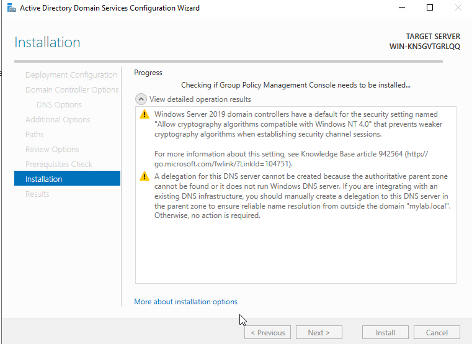The width and height of the screenshot is (472, 344).
Task: Click the View detailed operation results label
Action: [200, 99]
